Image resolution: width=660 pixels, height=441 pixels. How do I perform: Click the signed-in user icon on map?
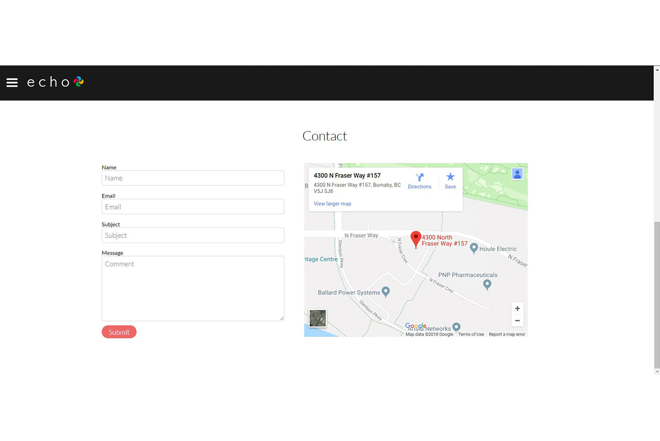click(517, 174)
